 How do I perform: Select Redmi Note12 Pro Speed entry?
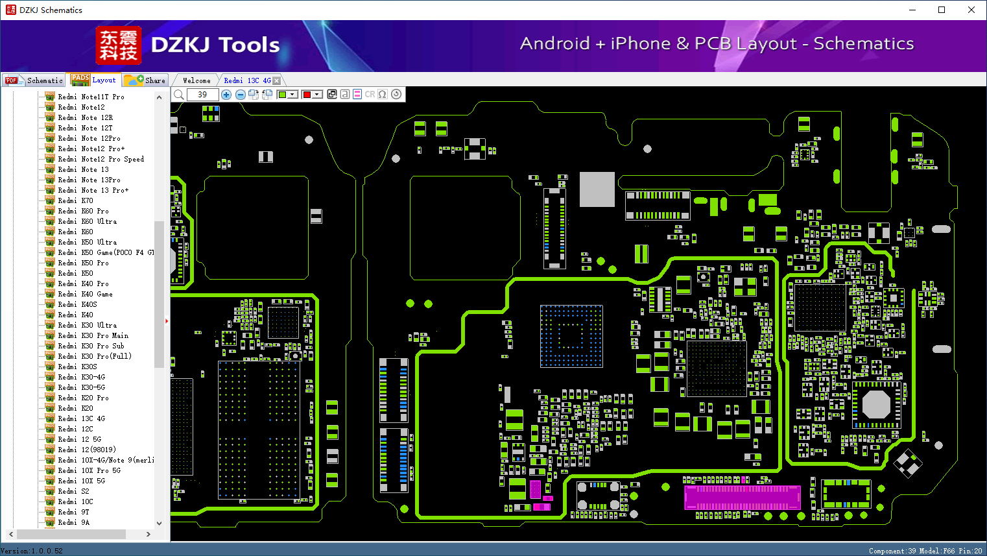pos(101,159)
